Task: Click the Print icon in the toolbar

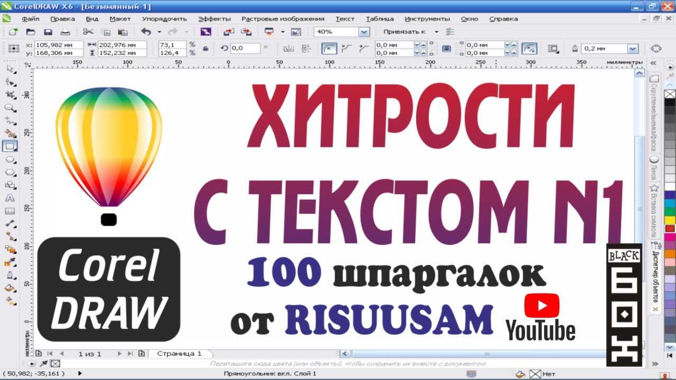Action: tap(65, 32)
